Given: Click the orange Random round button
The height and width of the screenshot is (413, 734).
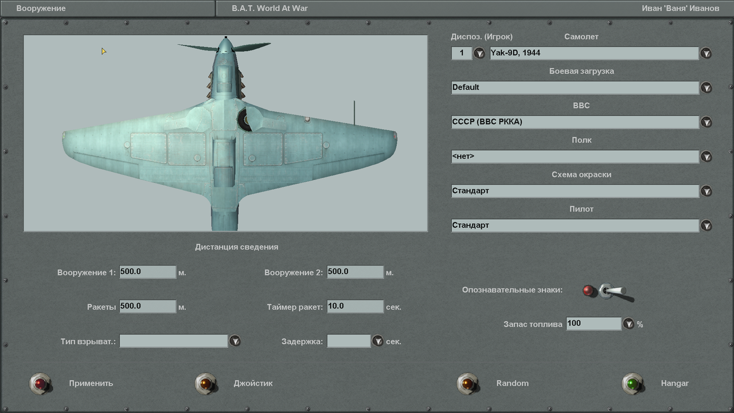Looking at the screenshot, I should (x=467, y=383).
